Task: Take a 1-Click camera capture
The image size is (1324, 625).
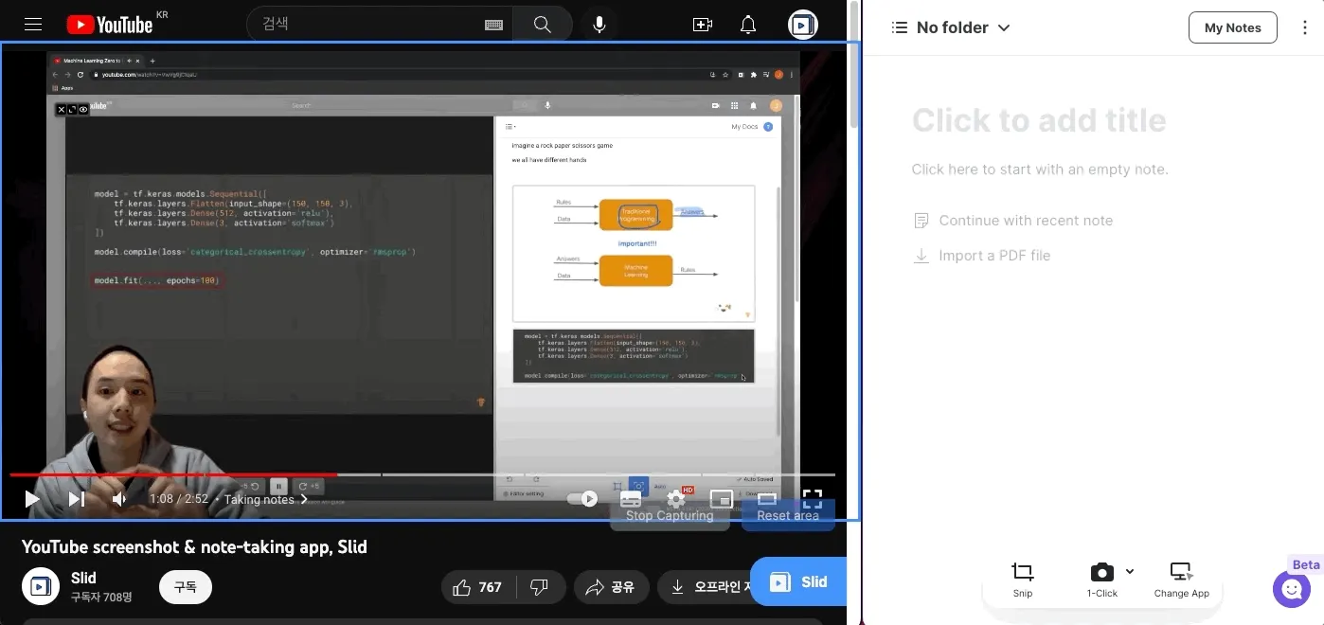Action: (1101, 580)
